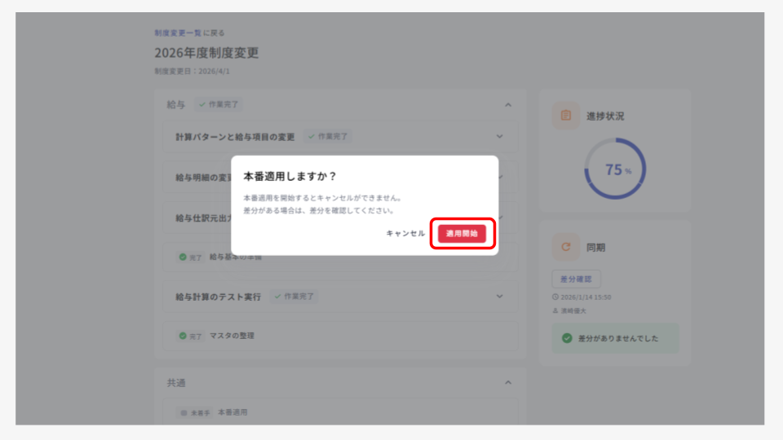The height and width of the screenshot is (440, 783).
Task: Expand 計算パターンと給与項目の変更 row chevron
Action: [x=499, y=137]
